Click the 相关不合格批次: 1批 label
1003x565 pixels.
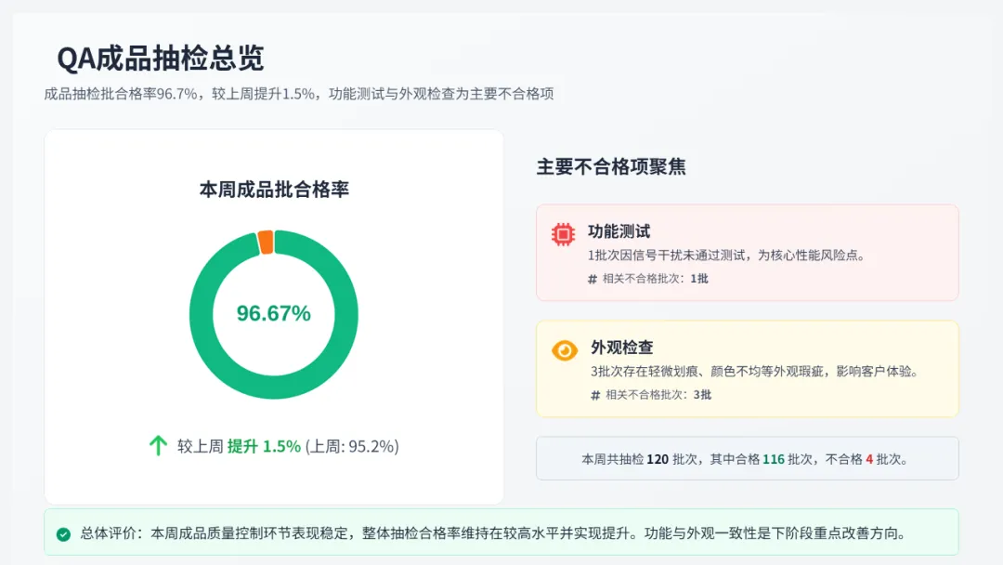point(655,279)
